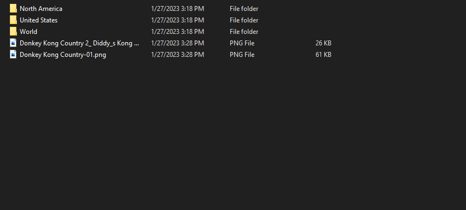Screen dimensions: 466x210
Task: Click the Donkey Kong Country 2 PNG icon
Action: coord(13,43)
